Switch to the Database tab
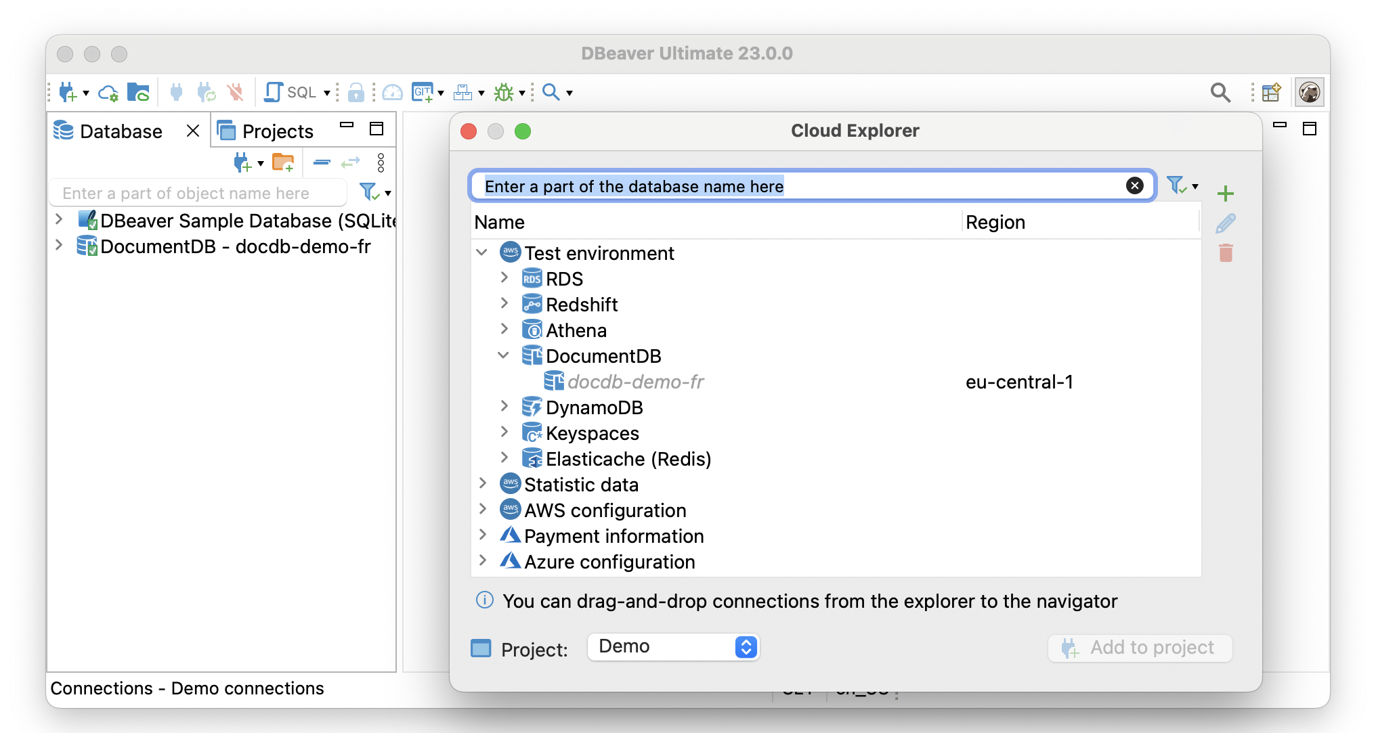 point(120,131)
